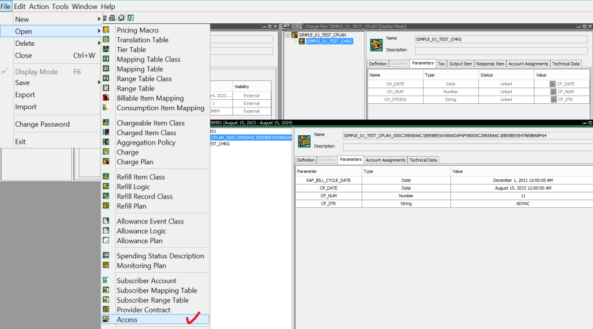Open Provider Contract from the submenu
593x329 pixels.
pyautogui.click(x=143, y=310)
